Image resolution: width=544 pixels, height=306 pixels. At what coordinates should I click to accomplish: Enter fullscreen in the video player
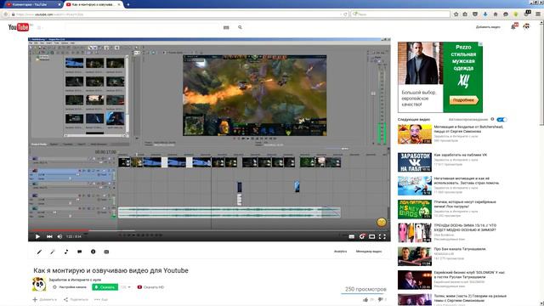(382, 236)
